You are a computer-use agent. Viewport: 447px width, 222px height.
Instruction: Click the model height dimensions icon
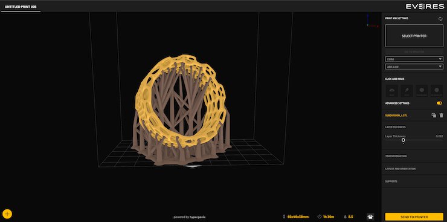point(284,217)
